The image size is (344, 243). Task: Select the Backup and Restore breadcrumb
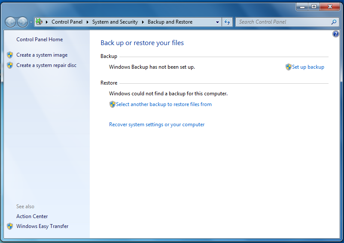170,22
